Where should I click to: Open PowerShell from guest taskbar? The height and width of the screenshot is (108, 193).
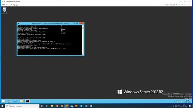[x=15, y=101]
